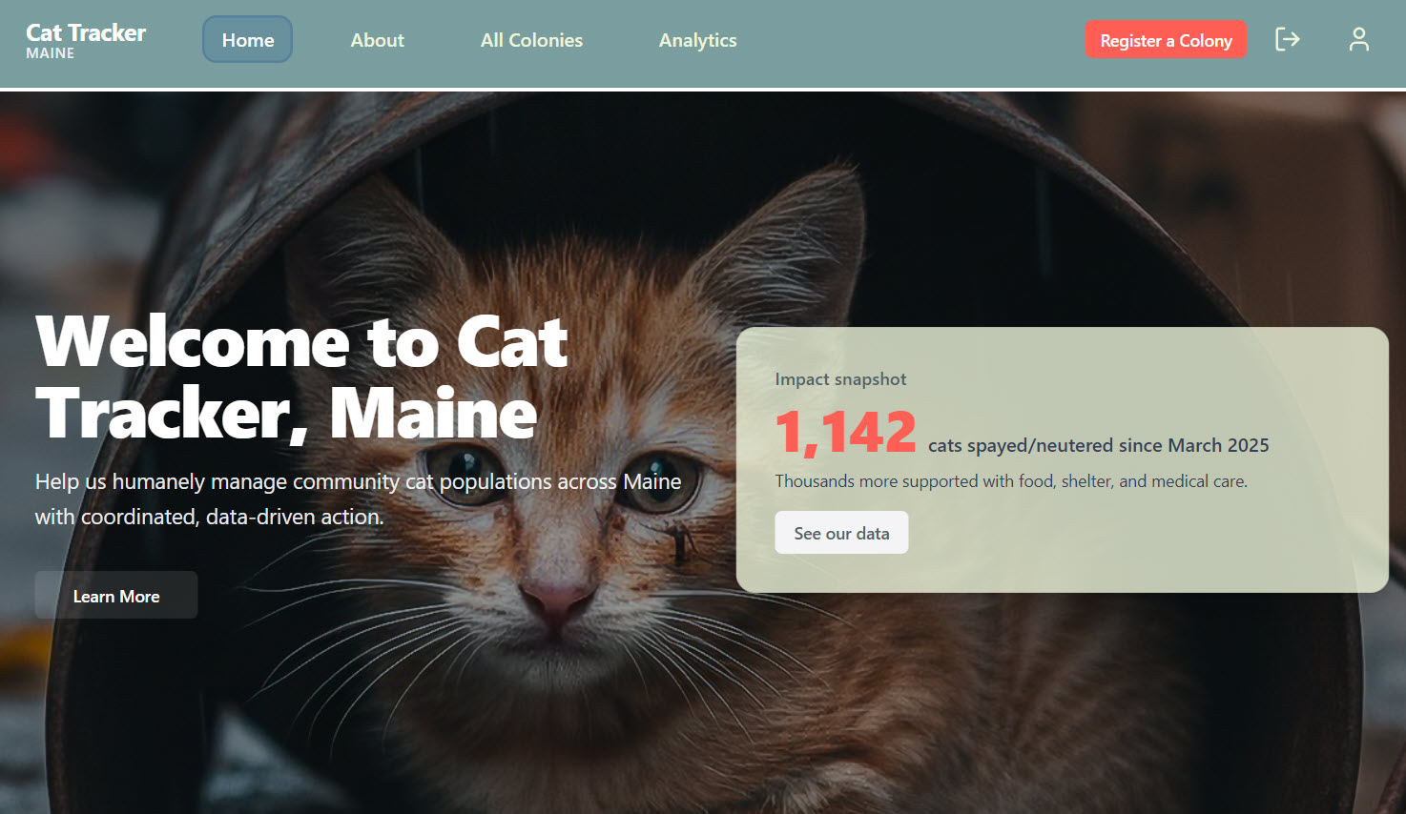Click the Cat Tracker logo text
Viewport: 1406px width, 814px height.
tap(86, 32)
